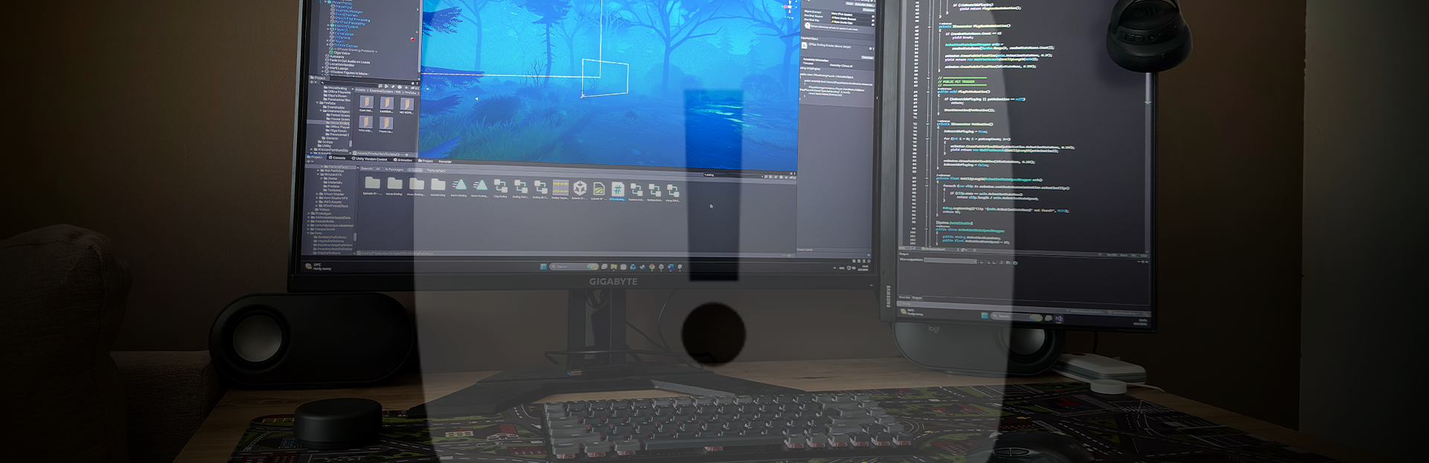The height and width of the screenshot is (463, 1429).
Task: Open File Explorer from the left monitor taskbar
Action: (x=614, y=266)
